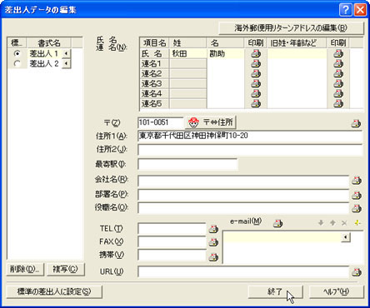Click the 会社名 input field
Image resolution: width=370 pixels, height=308 pixels.
[243, 181]
